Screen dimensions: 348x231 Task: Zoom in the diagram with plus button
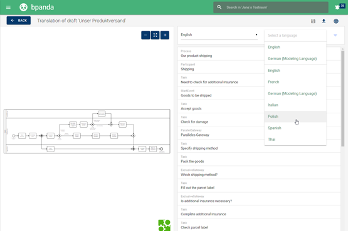pyautogui.click(x=165, y=35)
